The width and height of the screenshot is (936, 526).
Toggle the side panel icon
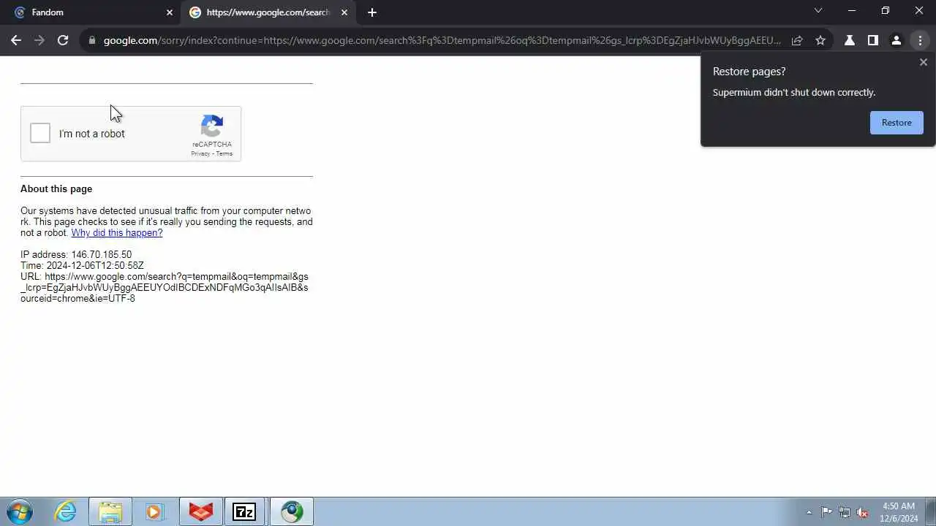pos(873,40)
